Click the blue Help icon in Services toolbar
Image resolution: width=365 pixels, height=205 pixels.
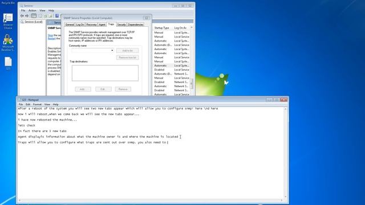57,16
